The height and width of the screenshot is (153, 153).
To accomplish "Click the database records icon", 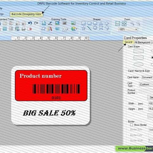I will click(11, 29).
